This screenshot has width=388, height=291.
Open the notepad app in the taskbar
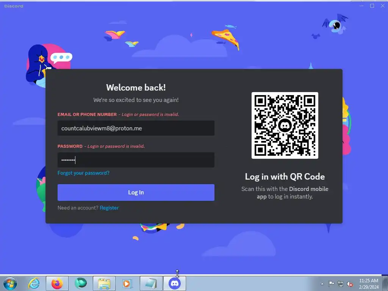151,283
